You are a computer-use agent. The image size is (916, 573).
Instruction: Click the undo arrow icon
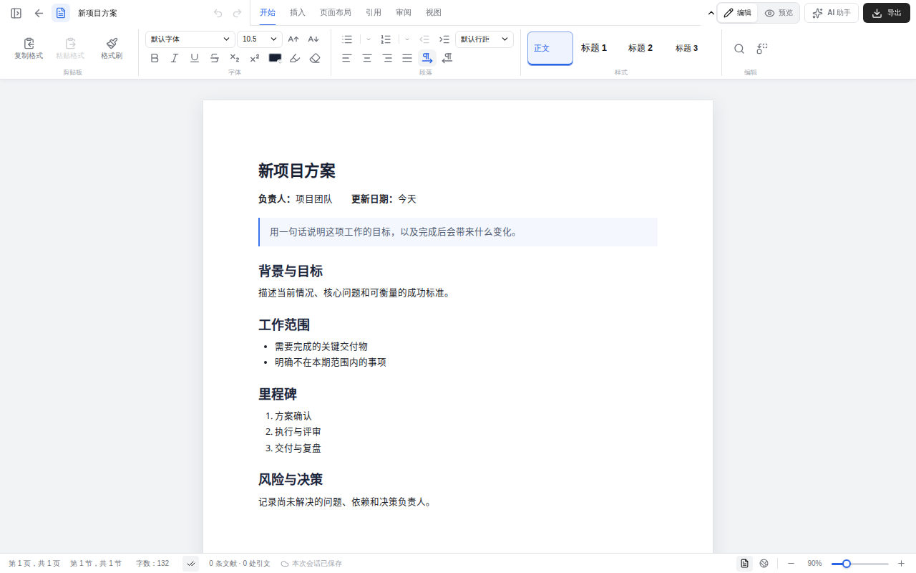click(218, 13)
